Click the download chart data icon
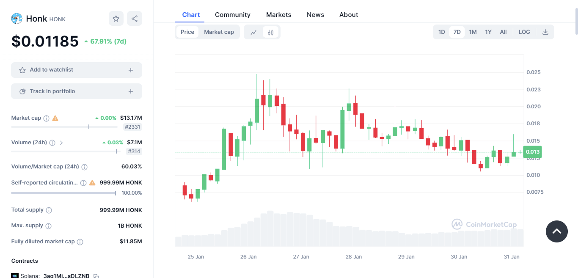The width and height of the screenshot is (578, 278). pos(545,32)
